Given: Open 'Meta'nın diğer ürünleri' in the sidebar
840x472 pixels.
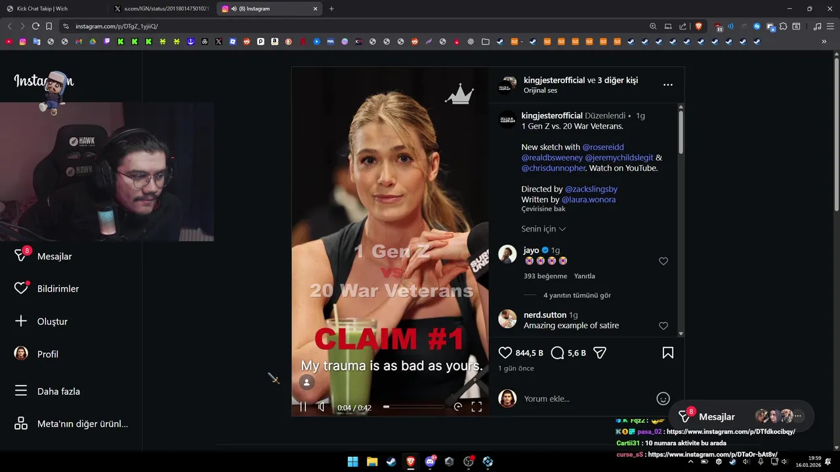Looking at the screenshot, I should click(71, 423).
